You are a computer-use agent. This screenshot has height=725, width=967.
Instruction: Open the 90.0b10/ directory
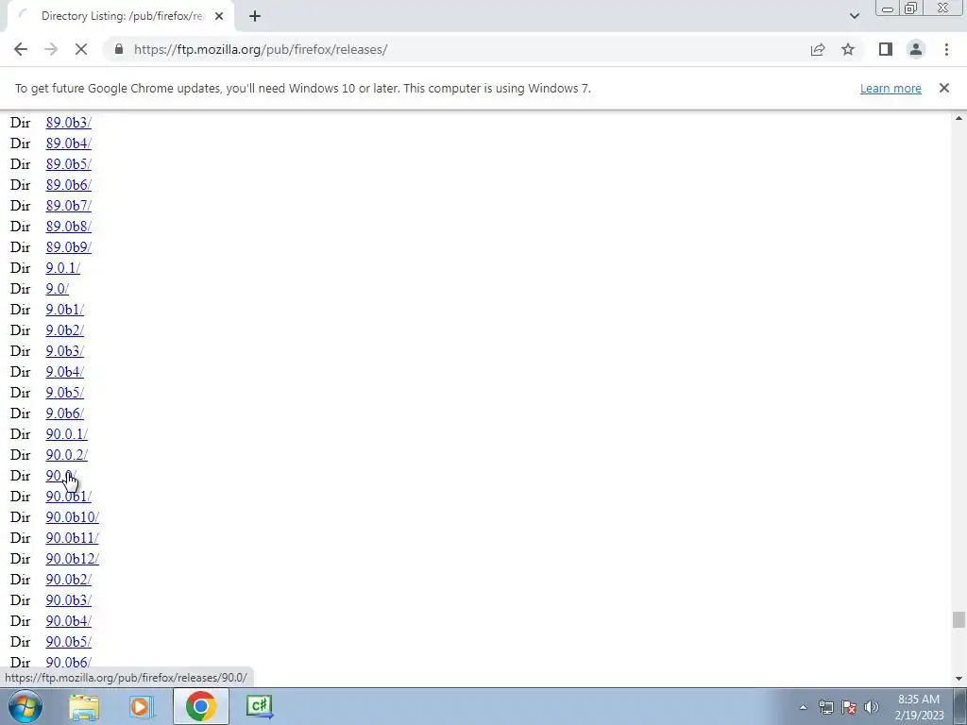pos(72,516)
